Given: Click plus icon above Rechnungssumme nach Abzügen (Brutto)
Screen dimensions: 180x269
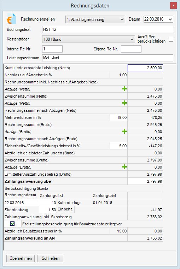Looking at the screenshot, I should (124, 132).
